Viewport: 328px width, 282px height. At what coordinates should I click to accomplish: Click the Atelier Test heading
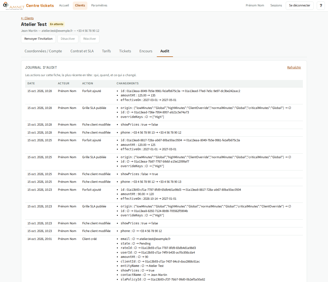(34, 24)
